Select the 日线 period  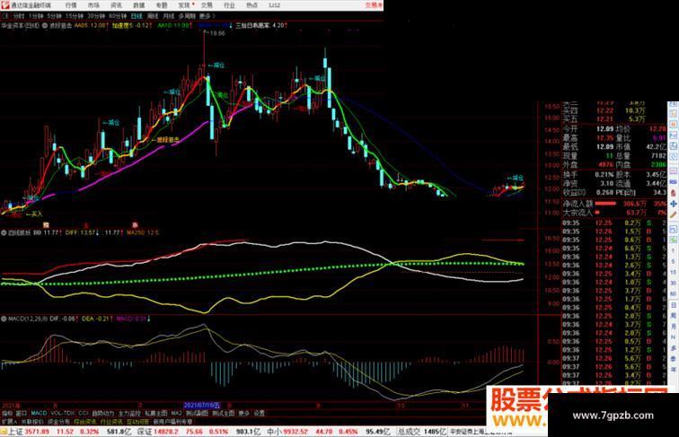(x=137, y=16)
